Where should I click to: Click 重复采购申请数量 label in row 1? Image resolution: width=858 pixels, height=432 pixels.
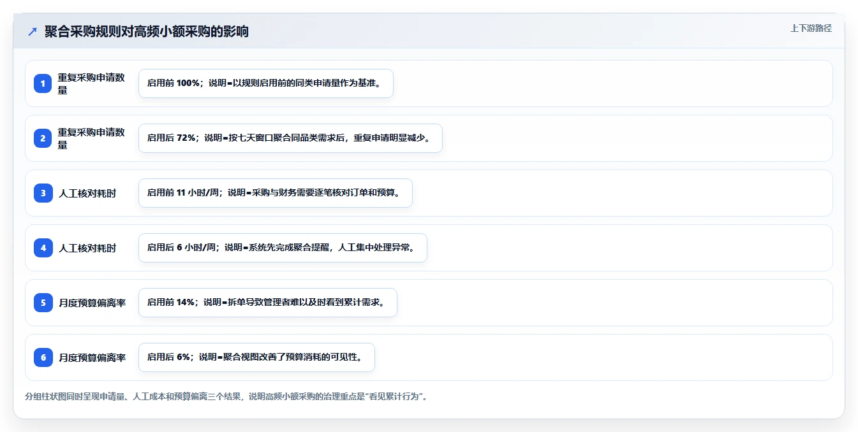pos(92,83)
